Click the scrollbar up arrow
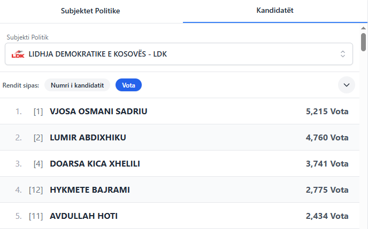The width and height of the screenshot is (368, 229). coord(363,28)
